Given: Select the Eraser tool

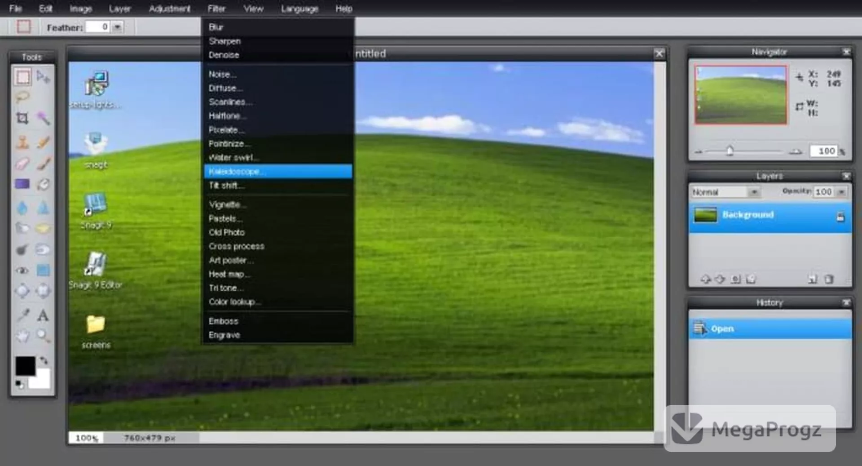Looking at the screenshot, I should [x=22, y=163].
